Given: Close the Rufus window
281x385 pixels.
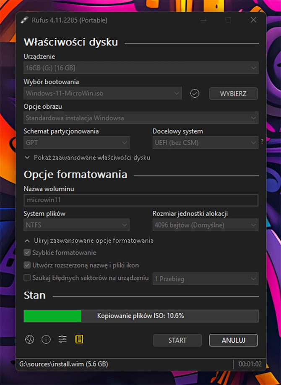Looking at the screenshot, I should (254, 20).
